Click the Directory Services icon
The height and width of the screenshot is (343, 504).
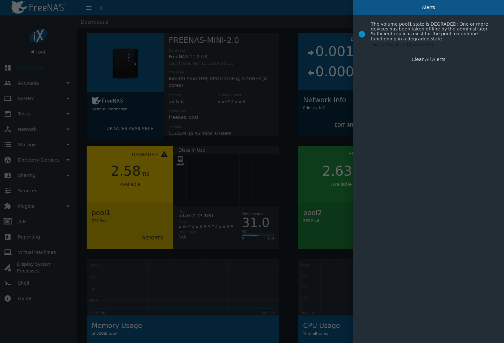8,160
